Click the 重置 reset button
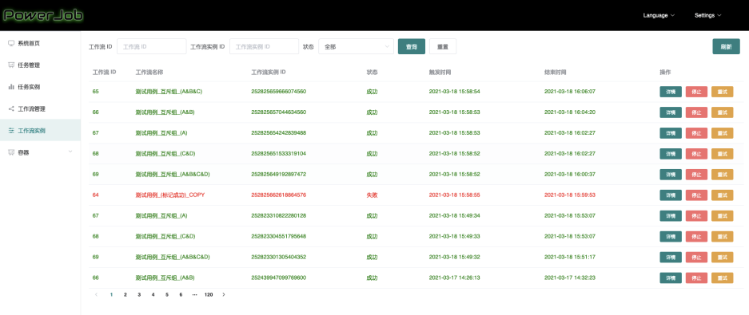Screen dimensions: 749x315 442,47
